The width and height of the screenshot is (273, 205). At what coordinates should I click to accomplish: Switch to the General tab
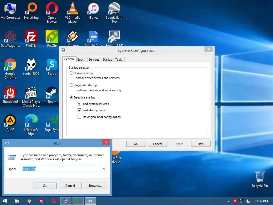coord(69,59)
